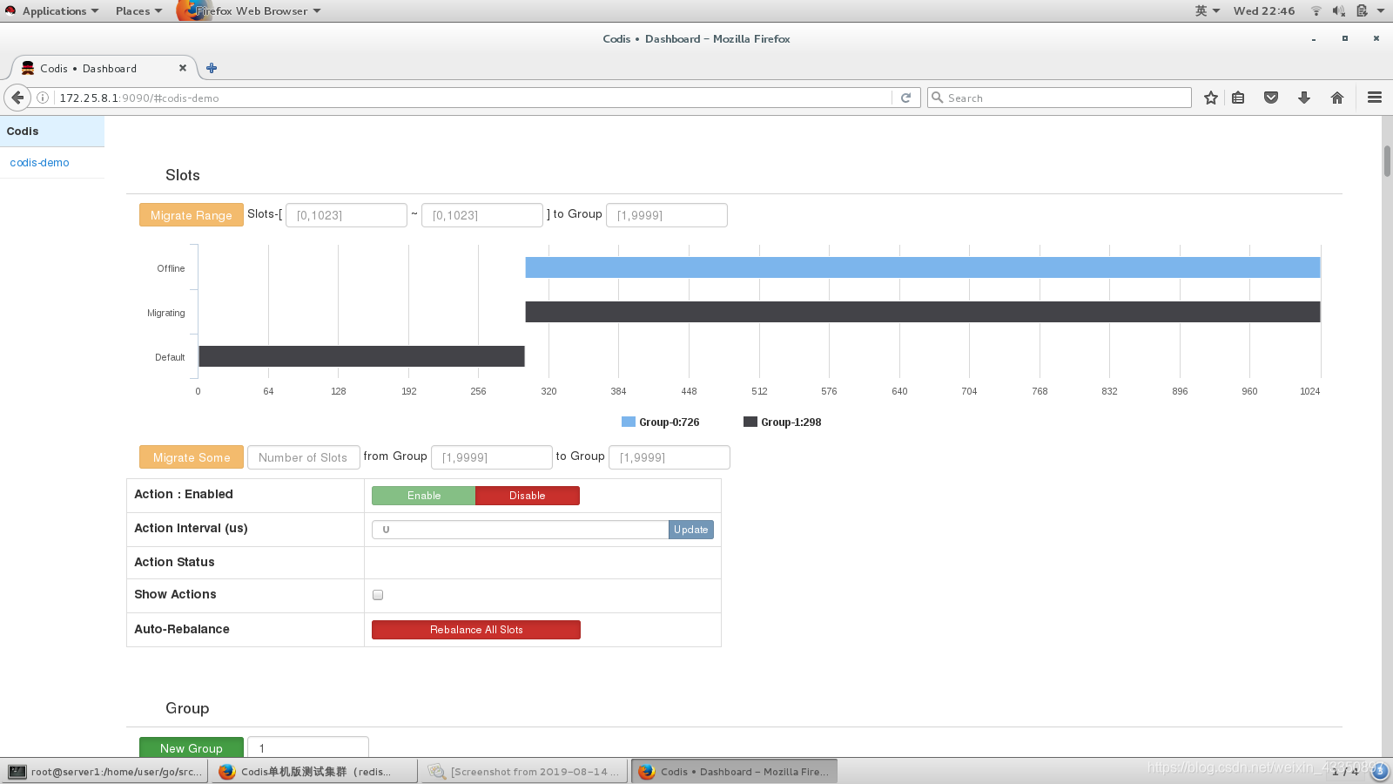Focus the Action Interval input field

[x=521, y=530]
